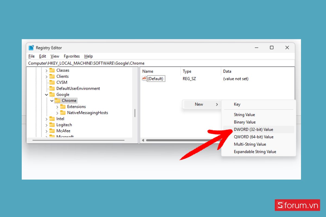Viewport: 326px width, 217px height.
Task: Choose Multi-String Value from the submenu
Action: coord(258,144)
